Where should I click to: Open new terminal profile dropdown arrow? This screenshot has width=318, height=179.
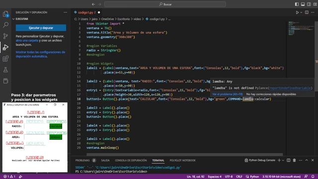283,160
